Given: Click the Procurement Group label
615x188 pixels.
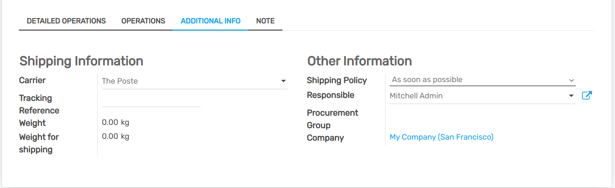Looking at the screenshot, I should pos(332,119).
